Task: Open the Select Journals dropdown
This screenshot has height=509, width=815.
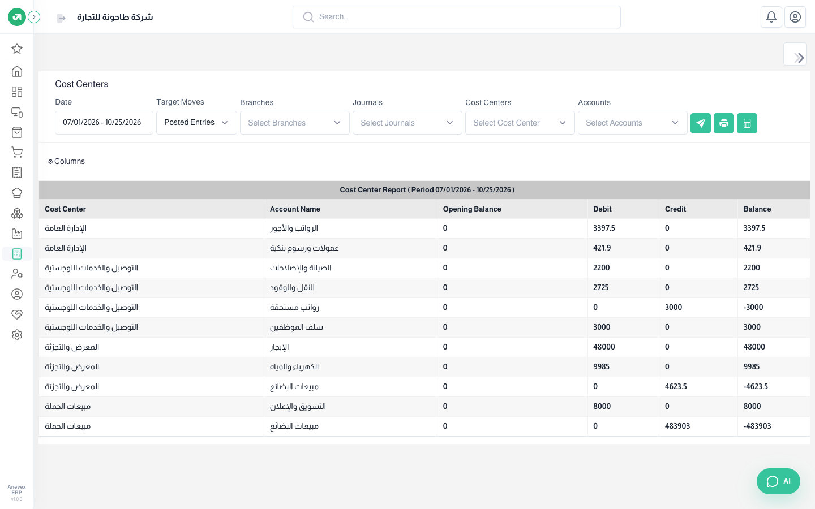Action: coord(407,123)
